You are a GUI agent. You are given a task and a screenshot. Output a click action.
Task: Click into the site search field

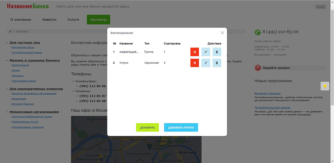pyautogui.click(x=284, y=7)
